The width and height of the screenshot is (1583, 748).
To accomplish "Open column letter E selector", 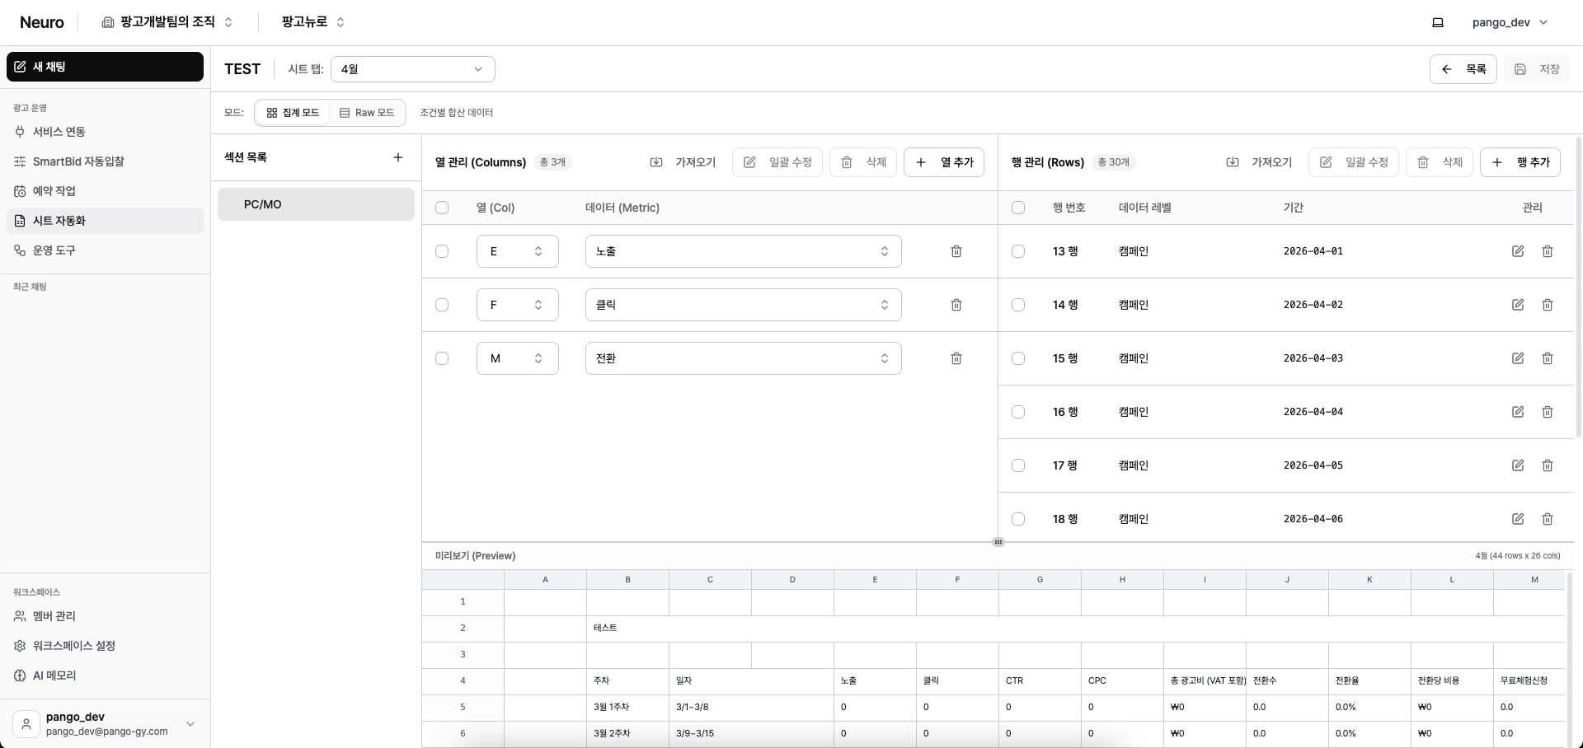I will click(x=518, y=251).
